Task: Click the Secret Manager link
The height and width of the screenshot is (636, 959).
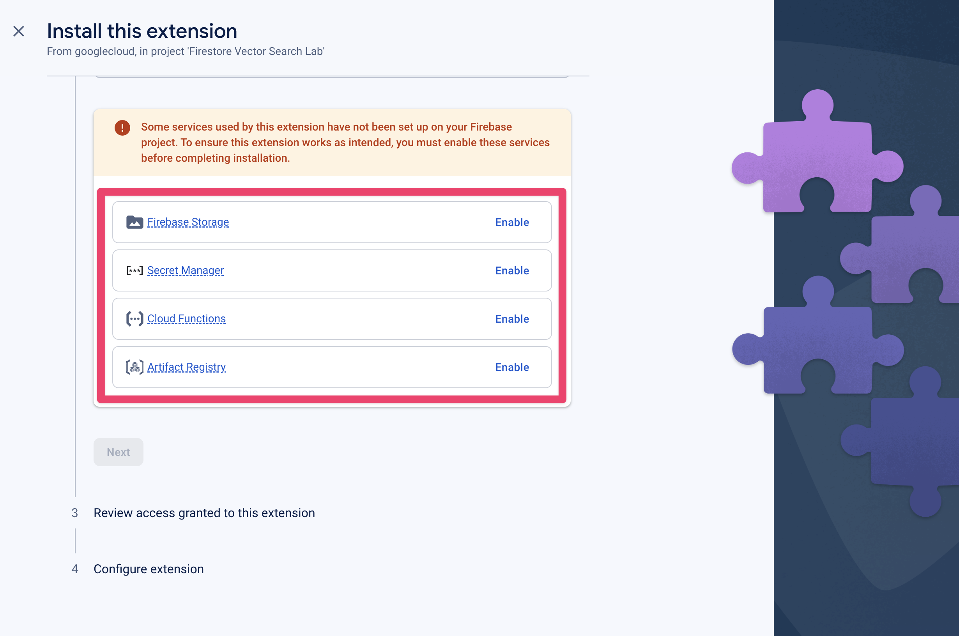Action: 185,270
